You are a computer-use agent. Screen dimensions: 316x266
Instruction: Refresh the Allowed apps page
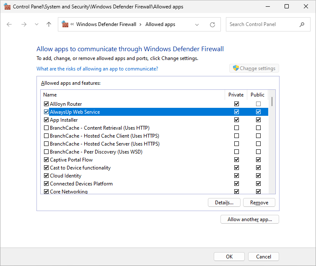[x=212, y=25]
